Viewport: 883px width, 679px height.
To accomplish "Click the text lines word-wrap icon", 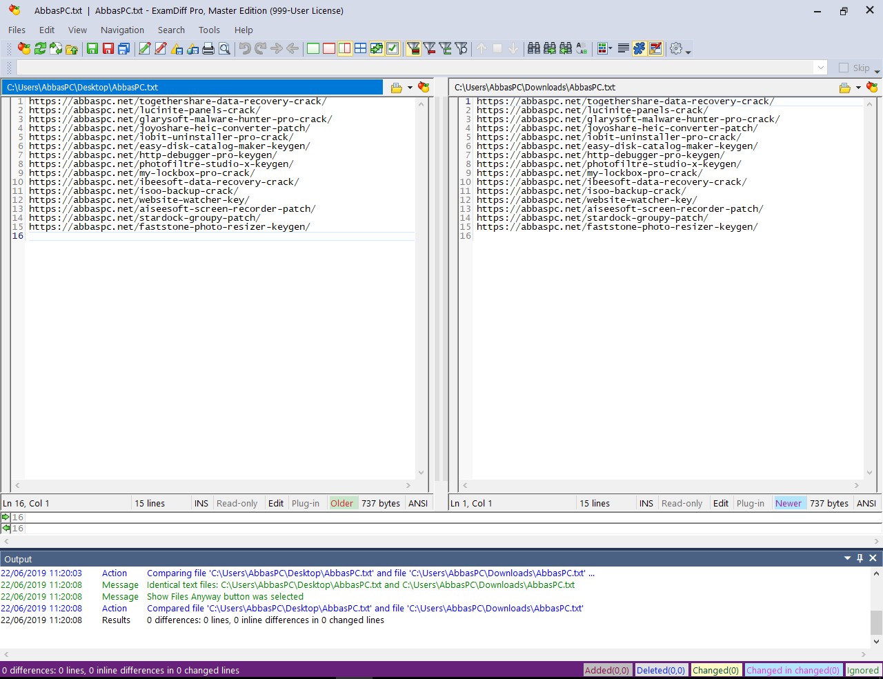I will 624,48.
